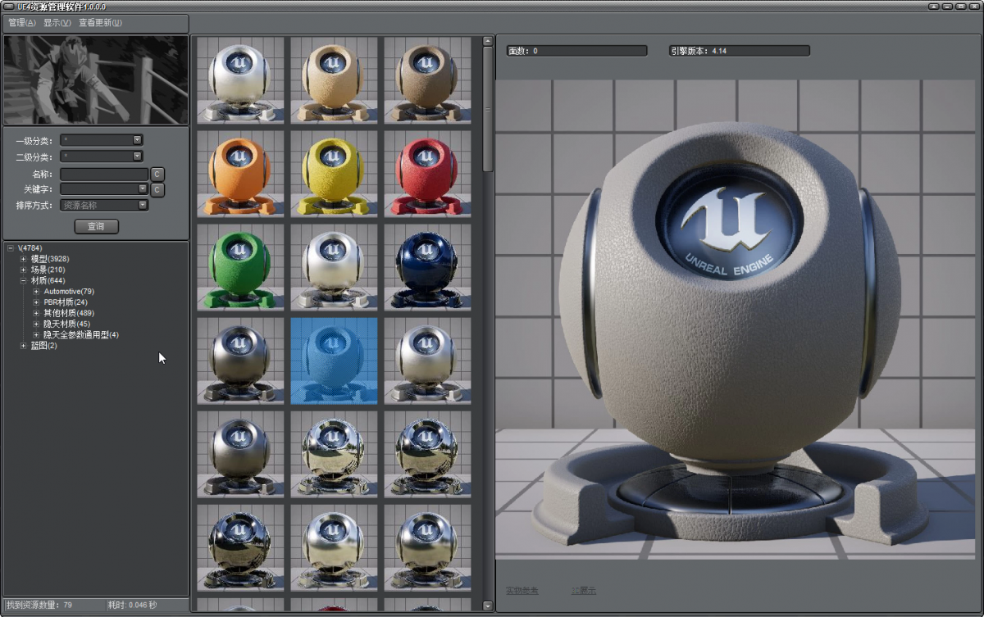Open the 排序方式 sort order dropdown
Viewport: 984px width, 617px height.
coord(143,206)
